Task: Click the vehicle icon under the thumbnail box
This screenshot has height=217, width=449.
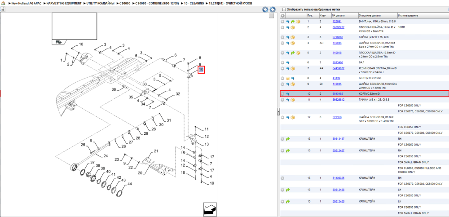Action: (x=58, y=42)
